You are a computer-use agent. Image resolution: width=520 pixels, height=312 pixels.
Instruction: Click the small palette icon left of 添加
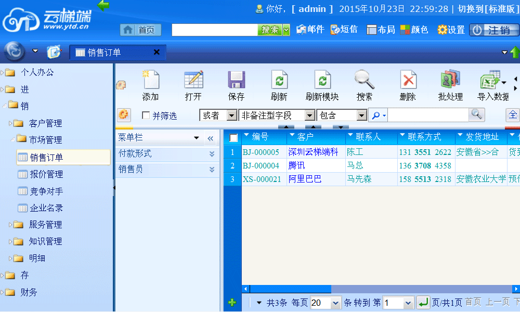pyautogui.click(x=121, y=85)
